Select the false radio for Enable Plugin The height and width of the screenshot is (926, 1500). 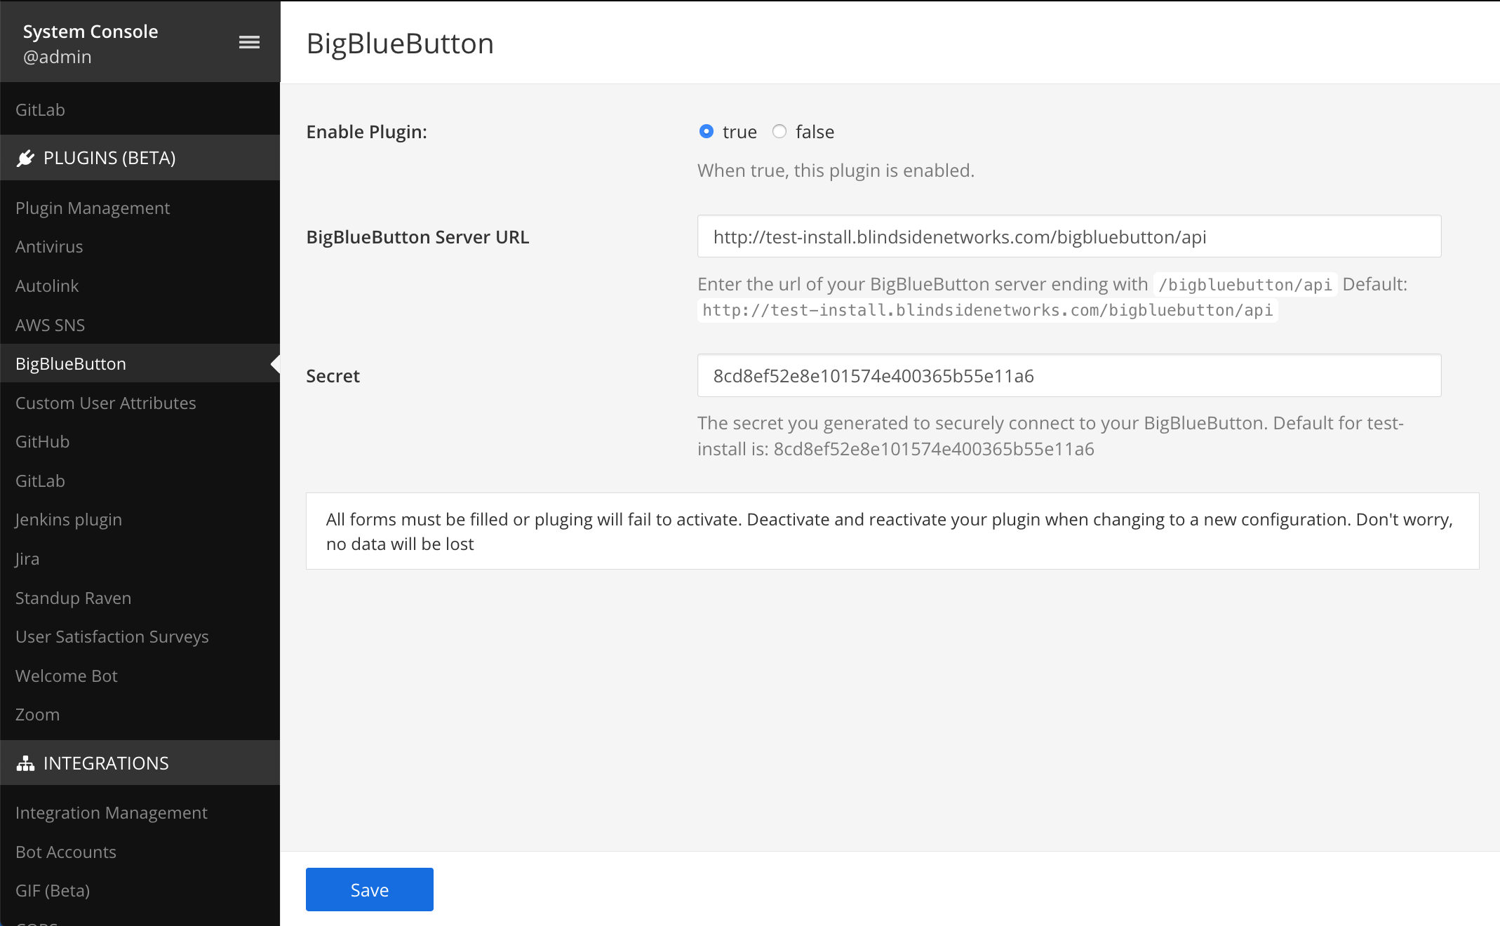tap(779, 131)
